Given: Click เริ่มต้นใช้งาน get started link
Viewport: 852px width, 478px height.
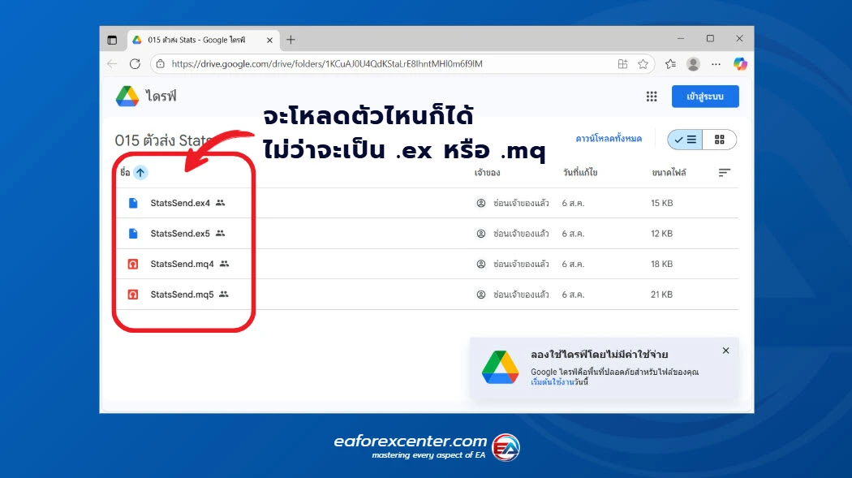Looking at the screenshot, I should 552,382.
